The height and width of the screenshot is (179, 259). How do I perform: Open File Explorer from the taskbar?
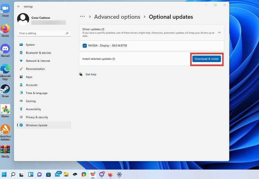(x=66, y=174)
